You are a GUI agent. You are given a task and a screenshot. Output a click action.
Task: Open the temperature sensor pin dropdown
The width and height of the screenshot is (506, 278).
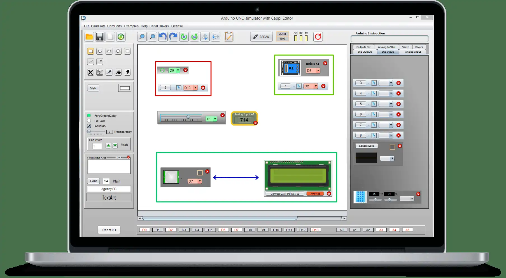coord(412,198)
